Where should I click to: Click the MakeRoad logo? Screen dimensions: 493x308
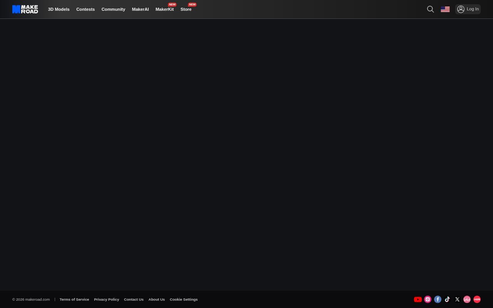[x=25, y=9]
